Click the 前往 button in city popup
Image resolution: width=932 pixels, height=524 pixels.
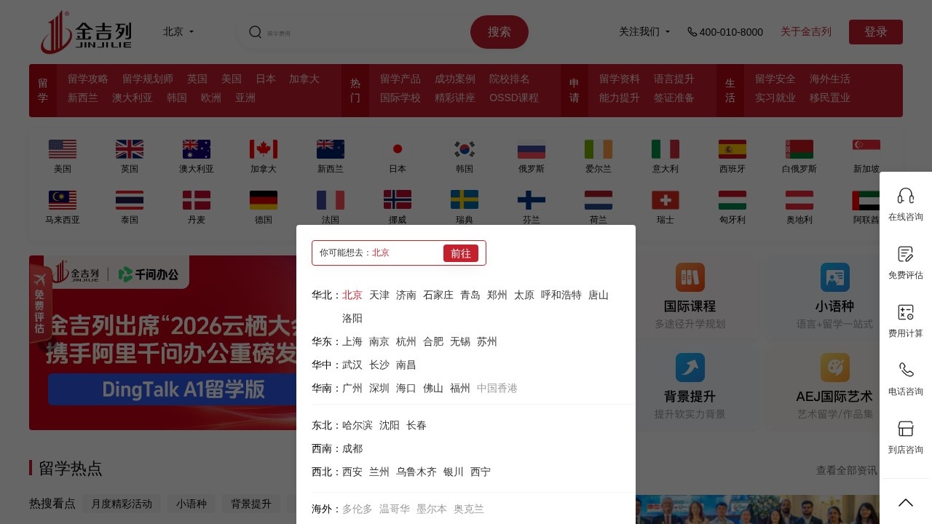pos(461,253)
